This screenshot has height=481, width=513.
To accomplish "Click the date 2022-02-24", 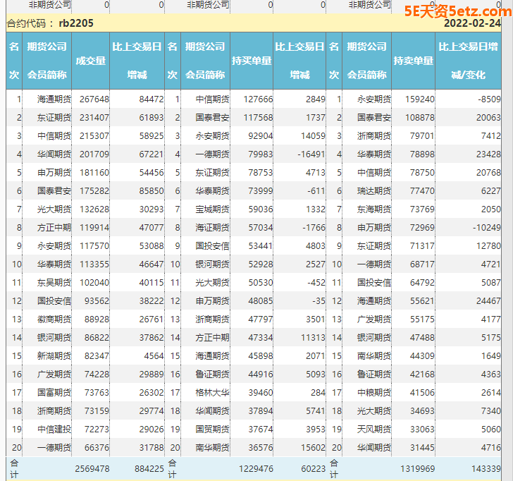I will point(472,23).
